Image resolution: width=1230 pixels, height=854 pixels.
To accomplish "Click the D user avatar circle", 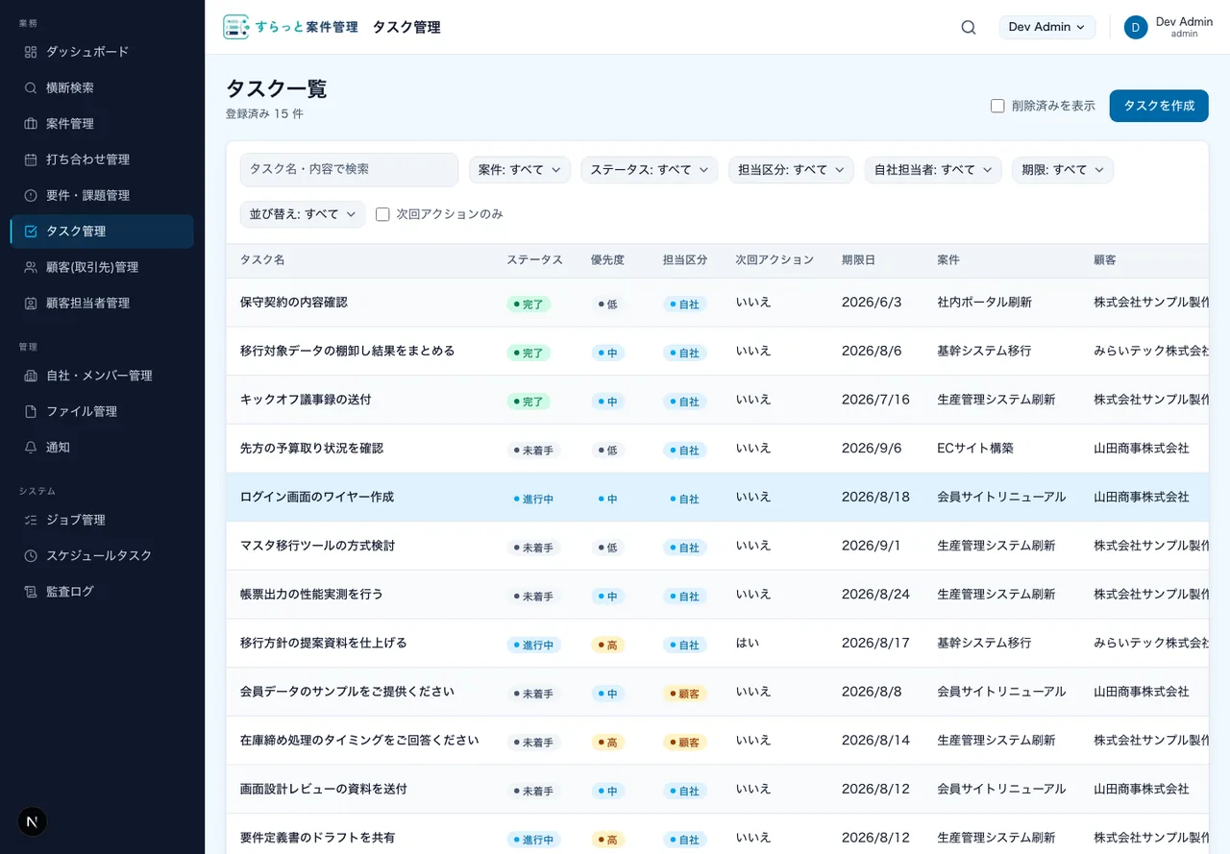I will click(x=1136, y=27).
